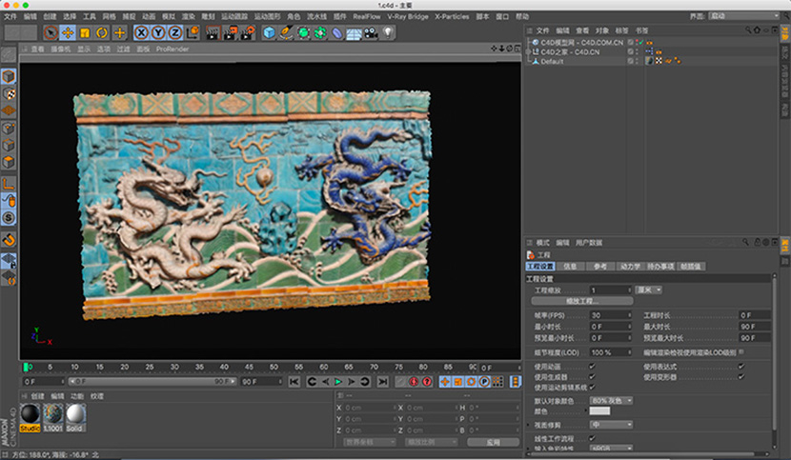Add a camera object

371,32
